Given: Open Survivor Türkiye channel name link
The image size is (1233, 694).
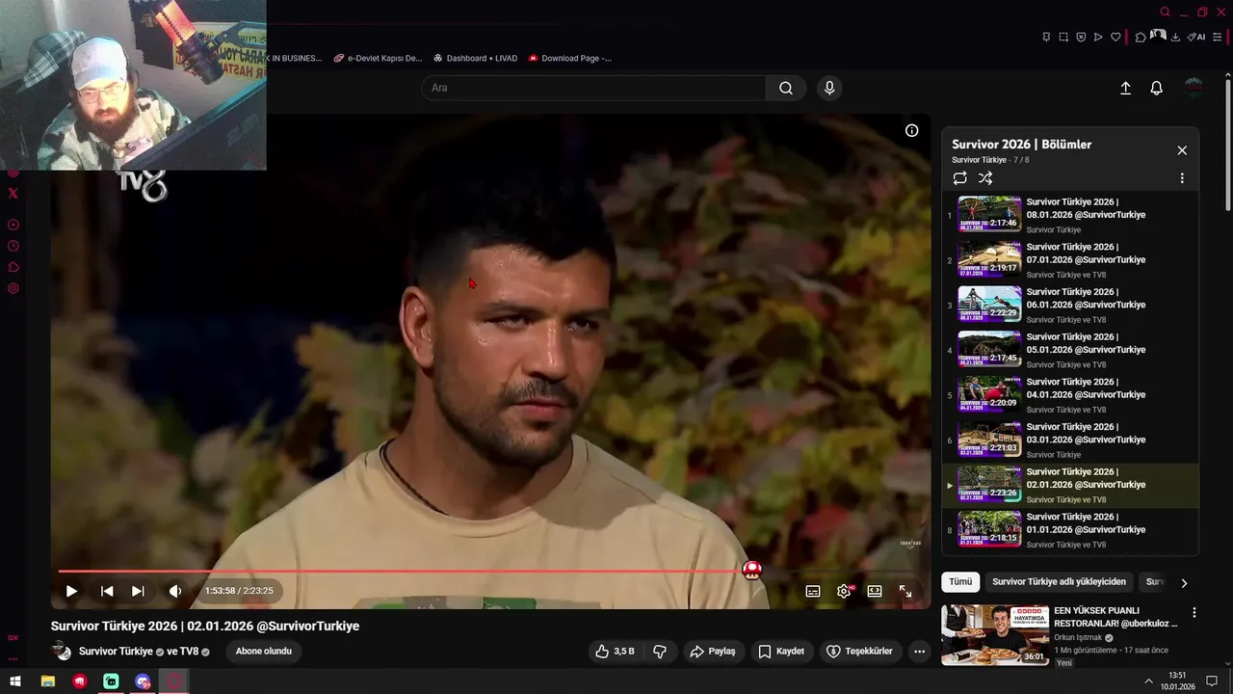Looking at the screenshot, I should coord(116,652).
